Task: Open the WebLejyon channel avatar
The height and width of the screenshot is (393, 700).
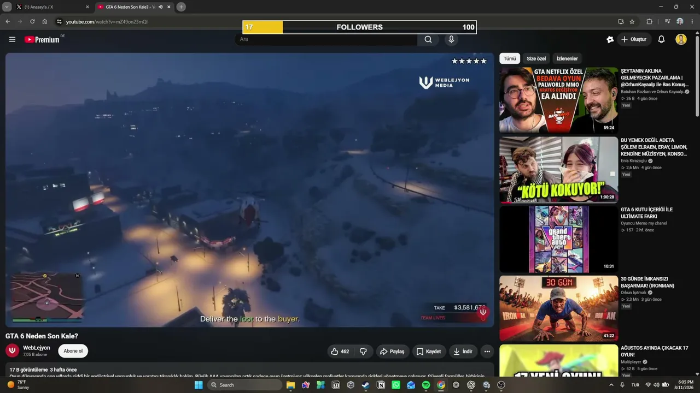Action: click(12, 350)
